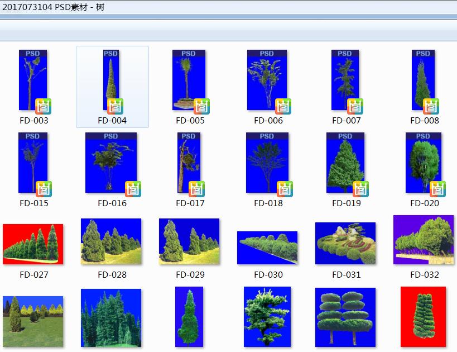Image resolution: width=457 pixels, height=352 pixels.
Task: Click the file name "FD-005"
Action: tap(190, 121)
